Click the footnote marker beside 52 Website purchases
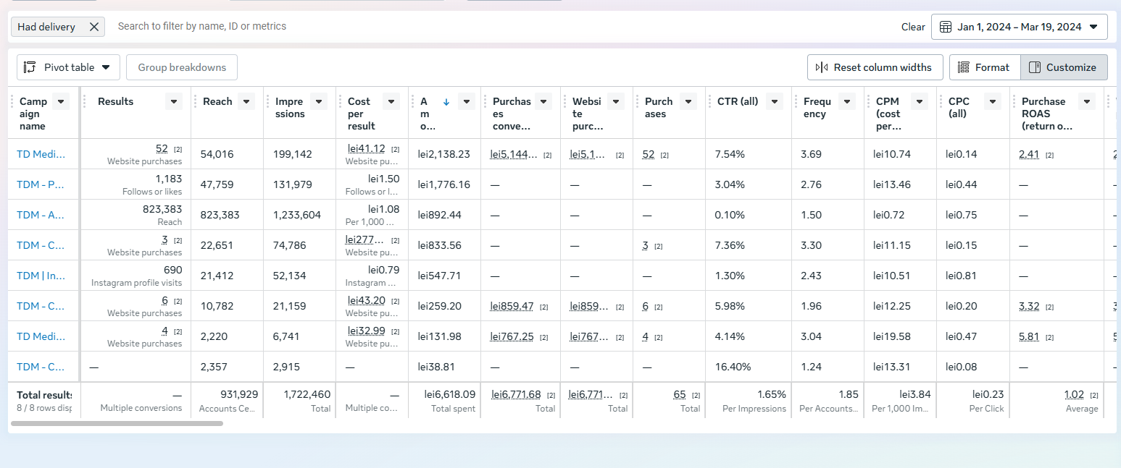The width and height of the screenshot is (1121, 468). tap(178, 150)
